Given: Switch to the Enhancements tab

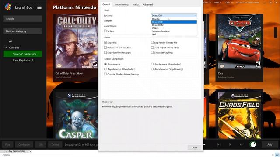Looking at the screenshot, I should pos(122,5).
